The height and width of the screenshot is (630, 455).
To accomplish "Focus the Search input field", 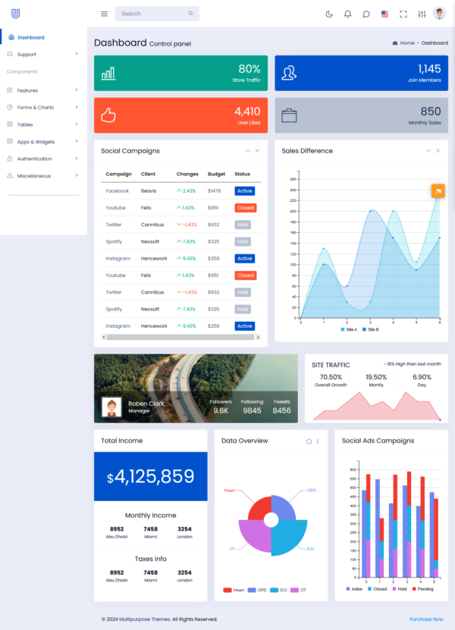I will point(157,14).
